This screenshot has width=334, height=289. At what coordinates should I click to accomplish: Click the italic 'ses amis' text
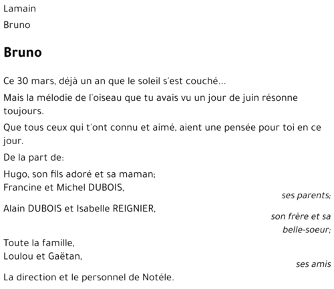pyautogui.click(x=313, y=264)
